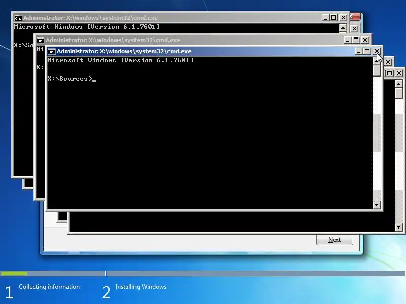Screen dimensions: 406x304
Task: Open cmd icon of back window showing 'X:\So'
Action: [18, 18]
